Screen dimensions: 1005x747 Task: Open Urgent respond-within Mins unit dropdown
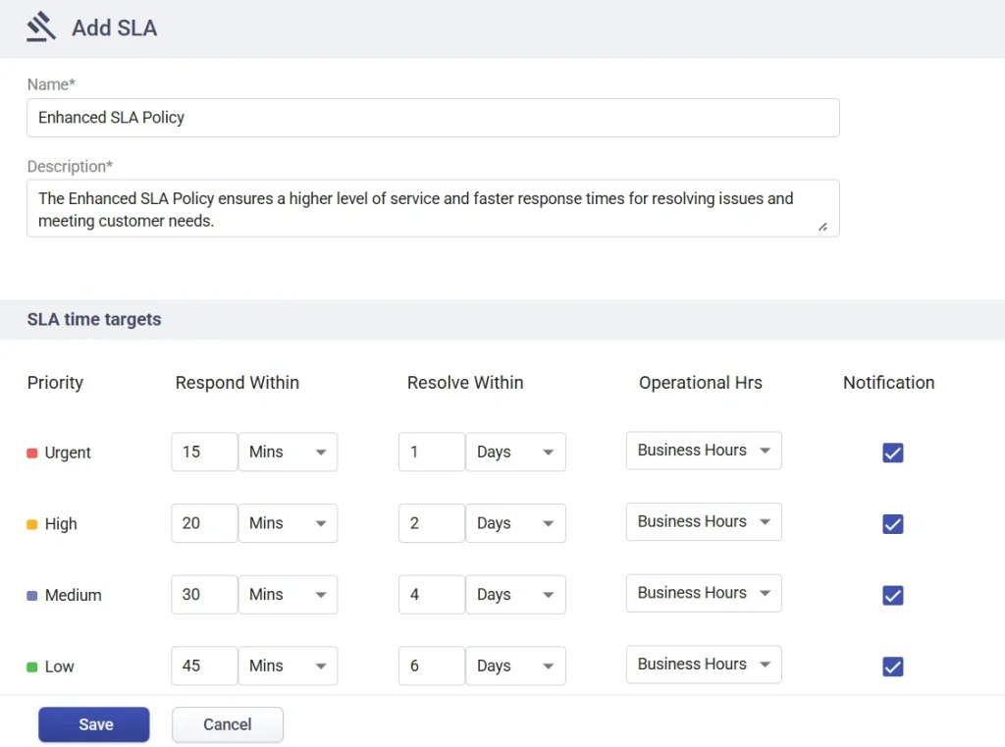pos(288,453)
